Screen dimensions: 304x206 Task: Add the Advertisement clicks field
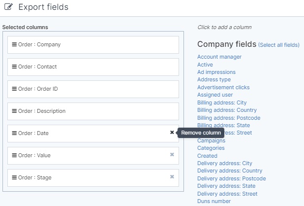(x=223, y=87)
